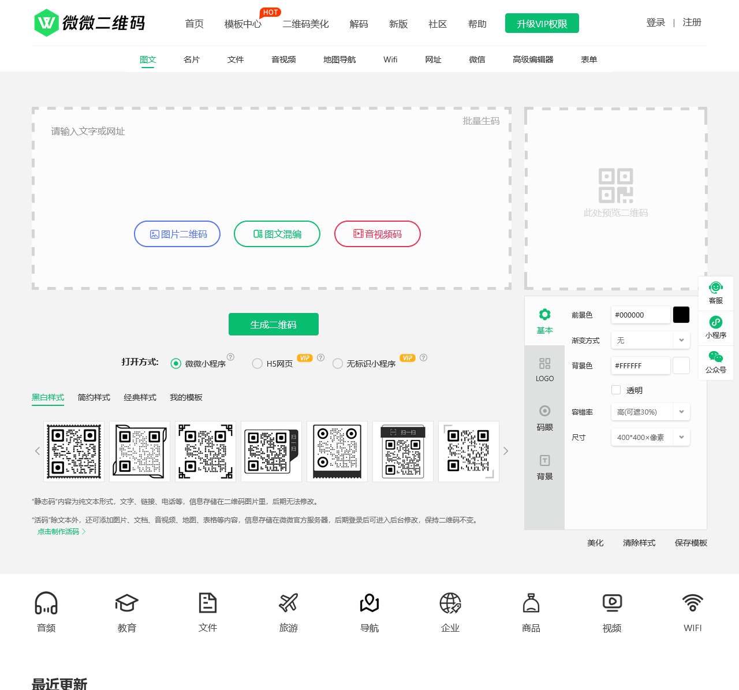
Task: Expand the 尺寸 size dropdown
Action: [650, 437]
